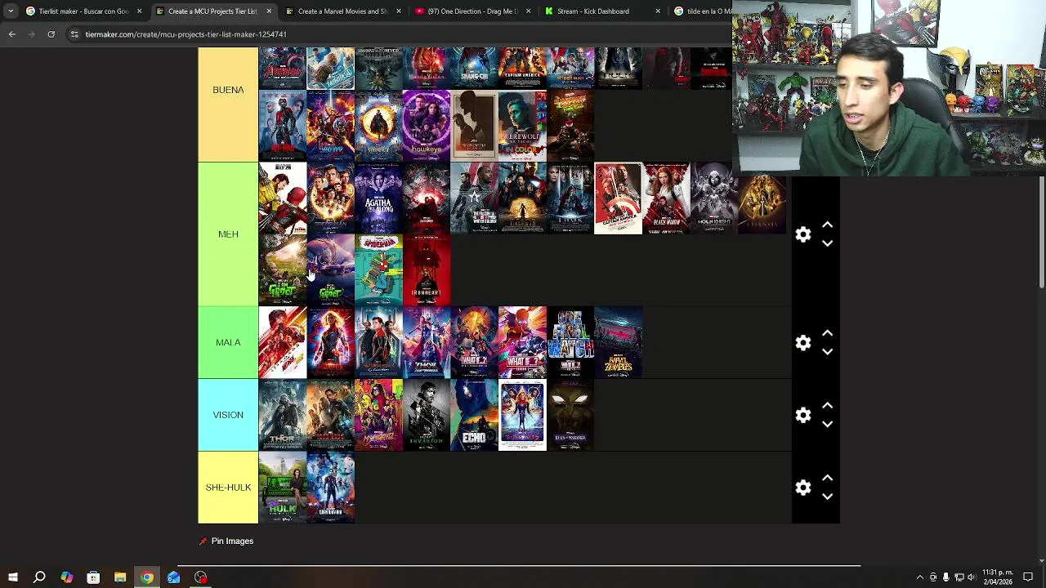Screen dimensions: 1046x588
Task: Close the Tierlist maker Google search tab
Action: click(139, 11)
